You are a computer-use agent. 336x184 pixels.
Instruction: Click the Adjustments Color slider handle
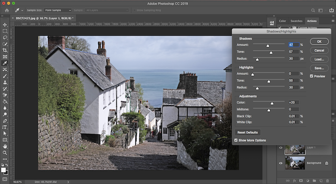272,103
